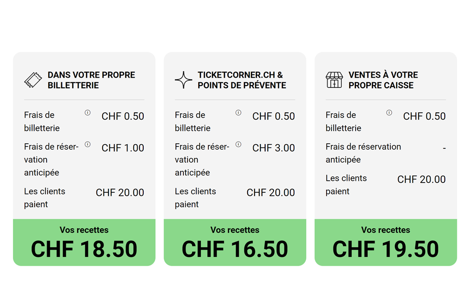The height and width of the screenshot is (304, 473).
Task: Click the CHF 3.00 reservation fee amount
Action: click(x=273, y=148)
